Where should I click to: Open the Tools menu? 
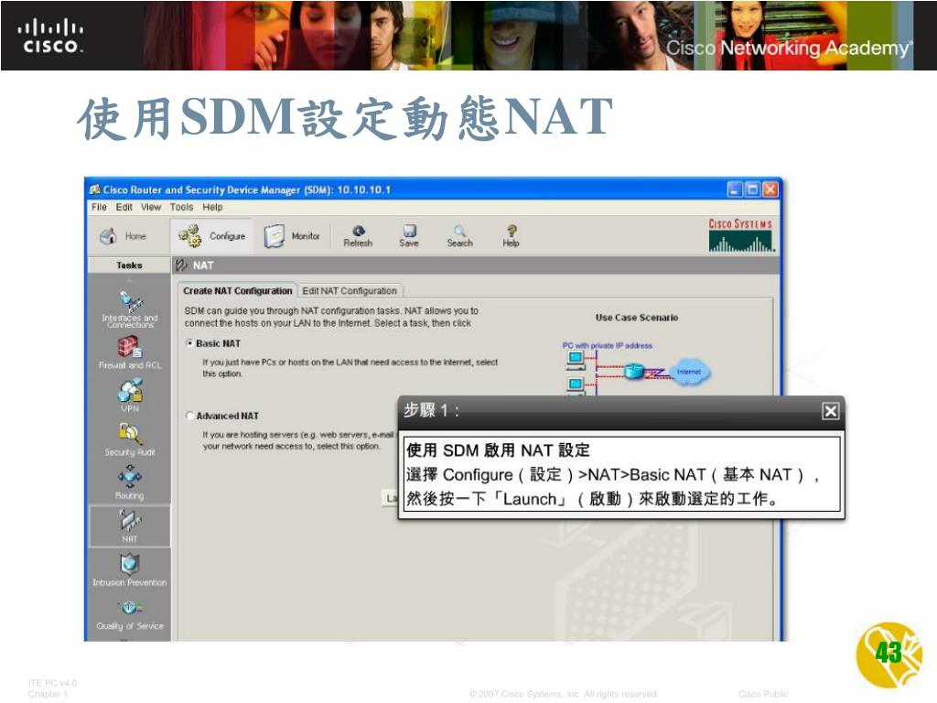point(182,208)
